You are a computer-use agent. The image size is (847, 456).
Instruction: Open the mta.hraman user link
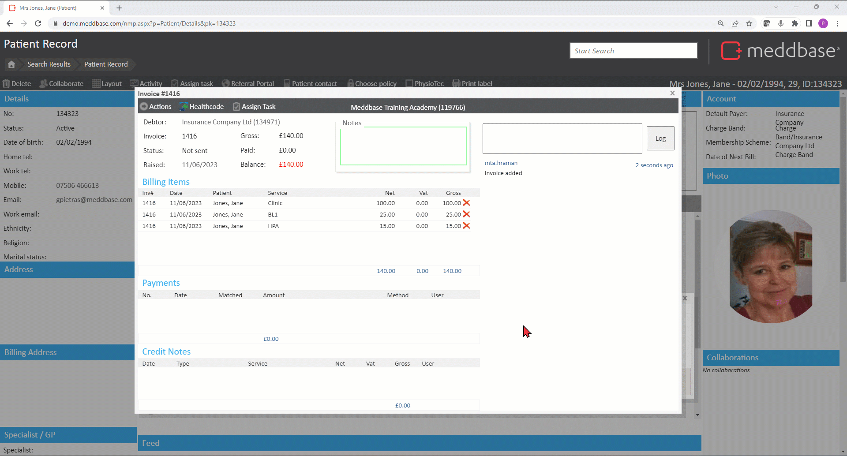tap(501, 163)
